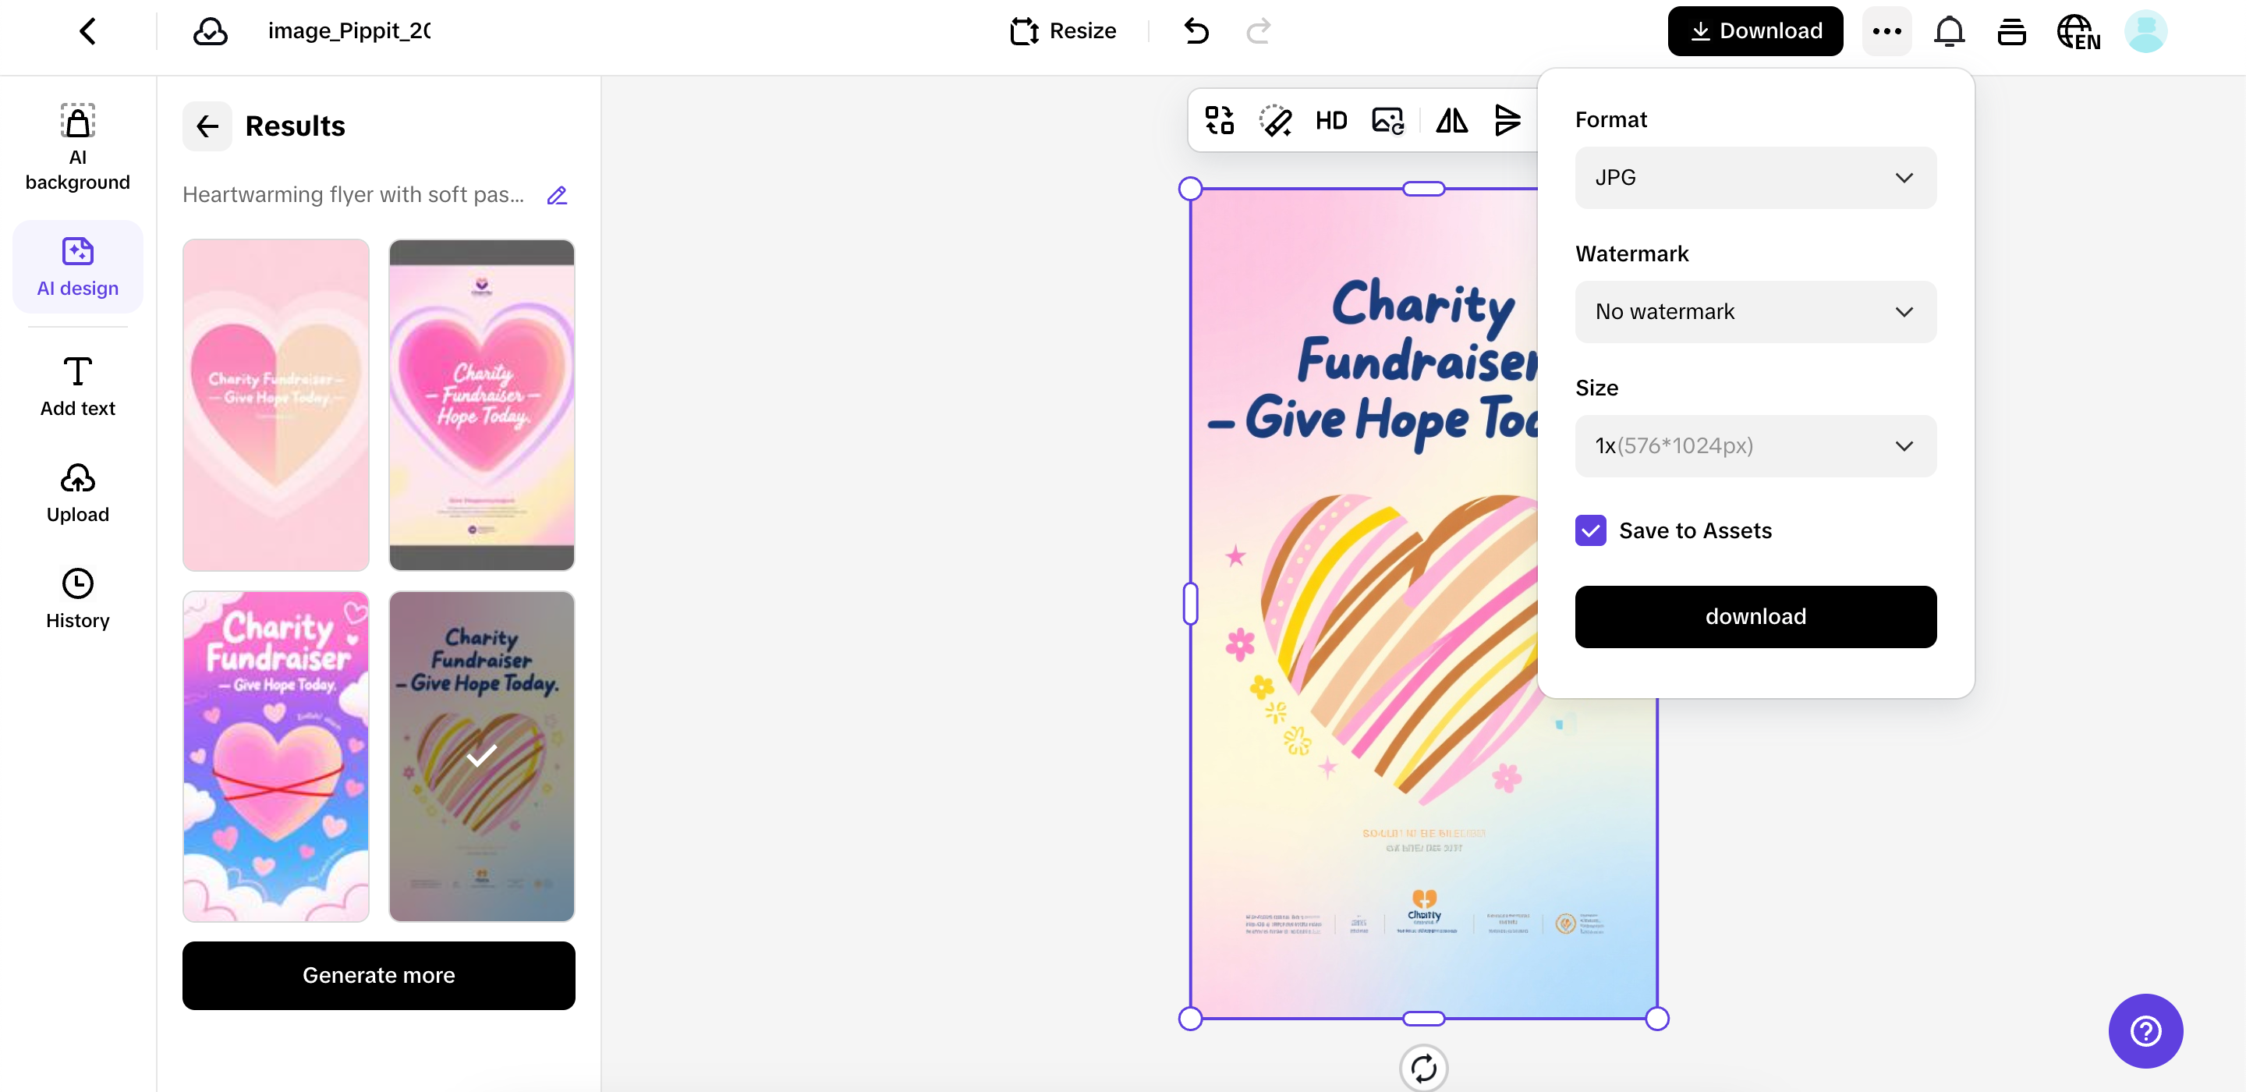
Task: Uncheck the Save to Assets checkbox
Action: (1590, 530)
